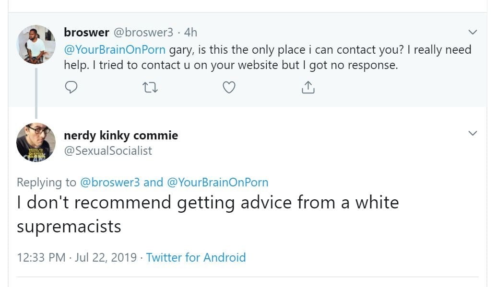Click @broswer3 in Replying to line
The width and height of the screenshot is (497, 287).
coord(110,183)
